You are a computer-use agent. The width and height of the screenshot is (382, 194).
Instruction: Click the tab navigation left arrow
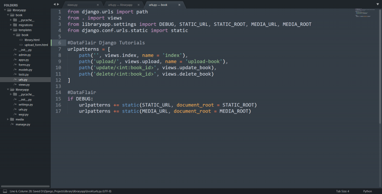[55, 4]
